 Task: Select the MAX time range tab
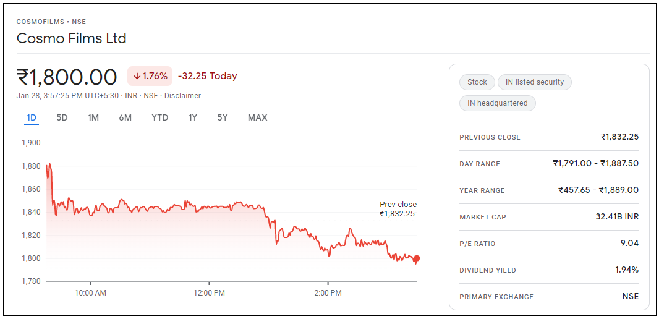tap(257, 117)
